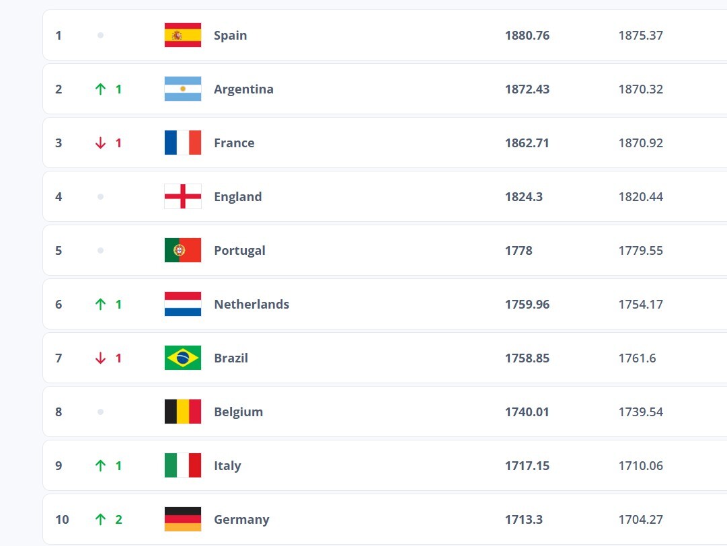The width and height of the screenshot is (727, 546).
Task: Click Argentina's green up arrow
Action: click(101, 89)
